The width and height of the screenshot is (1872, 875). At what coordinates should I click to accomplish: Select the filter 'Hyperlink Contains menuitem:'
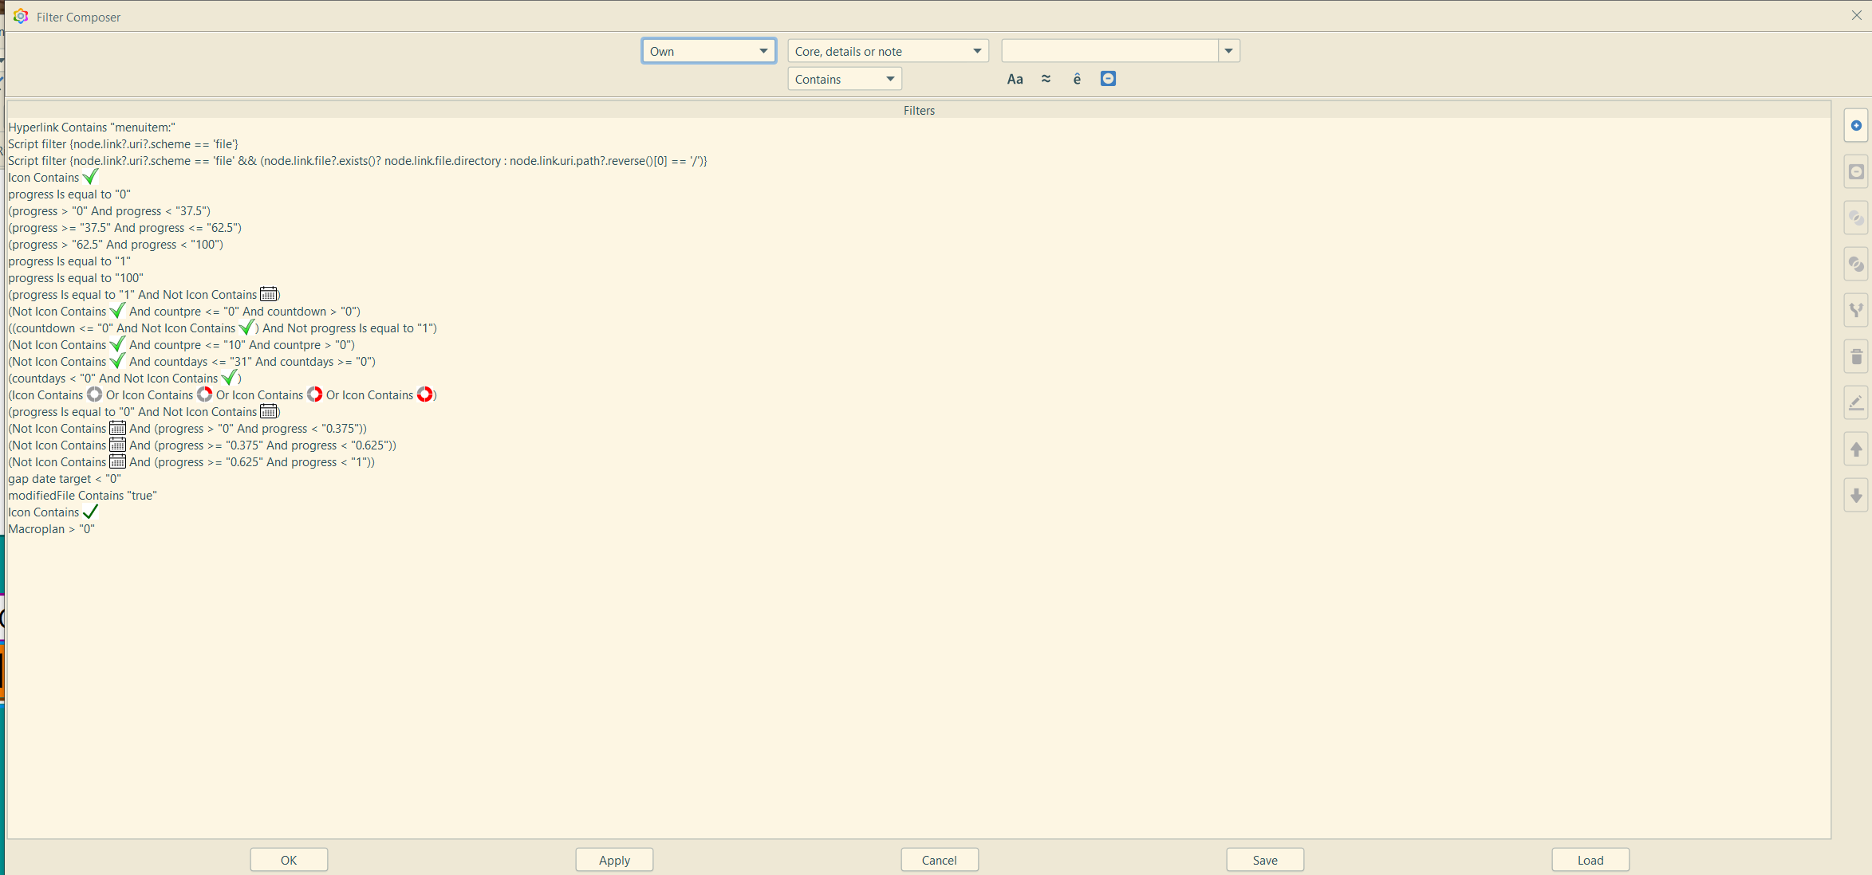point(91,127)
